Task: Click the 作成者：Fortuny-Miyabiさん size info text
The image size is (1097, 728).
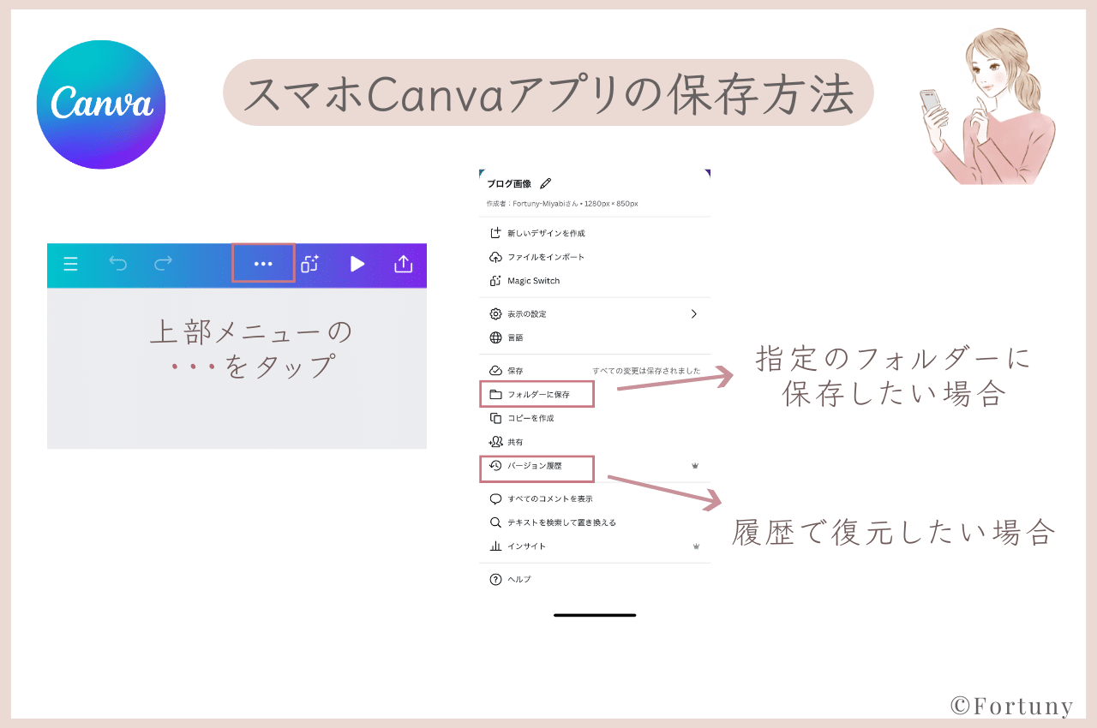Action: click(x=562, y=204)
